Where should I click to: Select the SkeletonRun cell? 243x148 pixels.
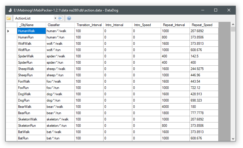coord(31,126)
